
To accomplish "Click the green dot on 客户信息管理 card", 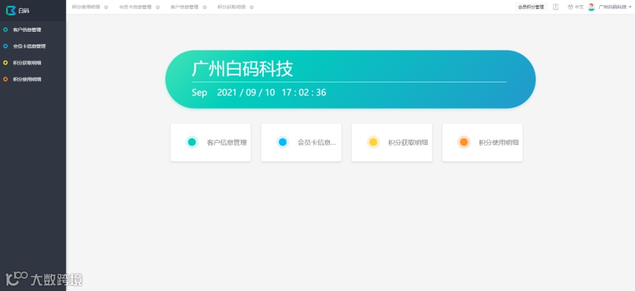I will [x=192, y=142].
